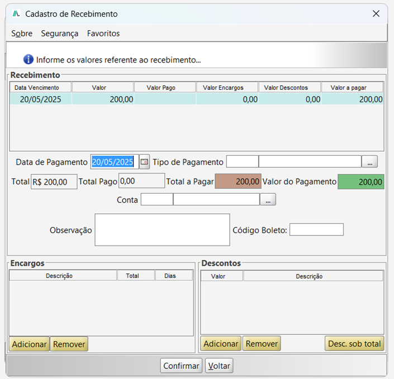Click Descrição header in Encargos table
The image size is (394, 379).
coord(63,275)
